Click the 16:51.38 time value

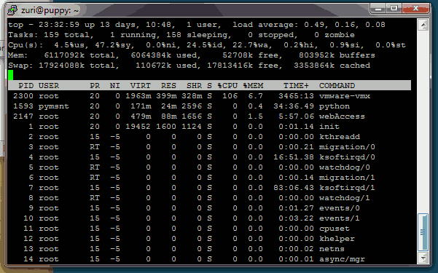[294, 157]
